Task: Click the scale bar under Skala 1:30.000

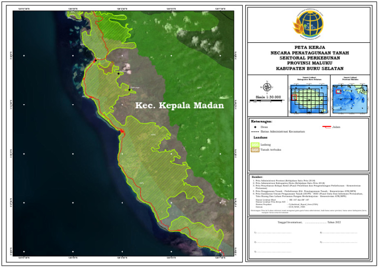Action: coord(265,100)
